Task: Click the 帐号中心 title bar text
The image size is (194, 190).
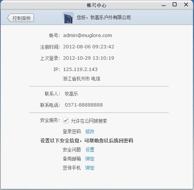Action: click(x=96, y=6)
